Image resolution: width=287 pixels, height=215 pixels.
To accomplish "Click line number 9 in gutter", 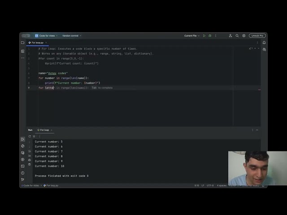I will pyautogui.click(x=29, y=88).
